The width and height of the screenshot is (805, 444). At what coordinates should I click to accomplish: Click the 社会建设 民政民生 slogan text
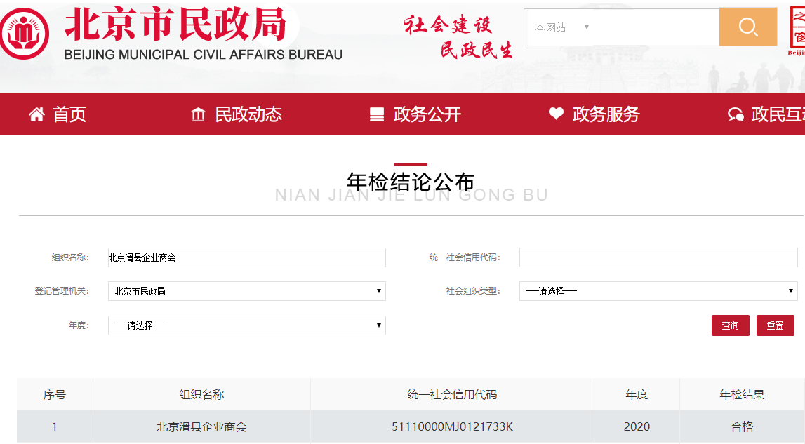pos(458,36)
